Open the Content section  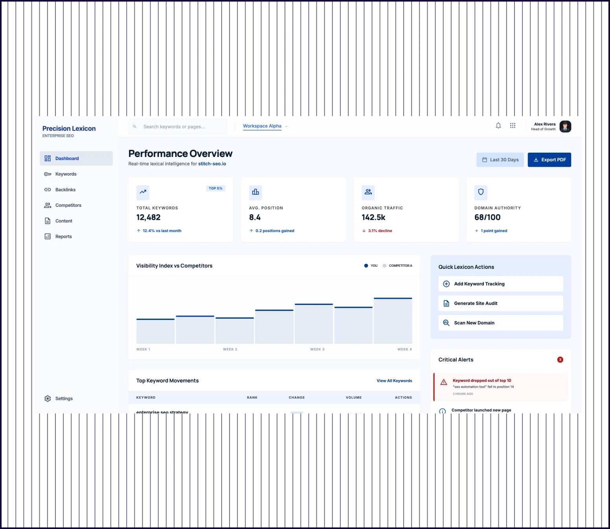64,221
